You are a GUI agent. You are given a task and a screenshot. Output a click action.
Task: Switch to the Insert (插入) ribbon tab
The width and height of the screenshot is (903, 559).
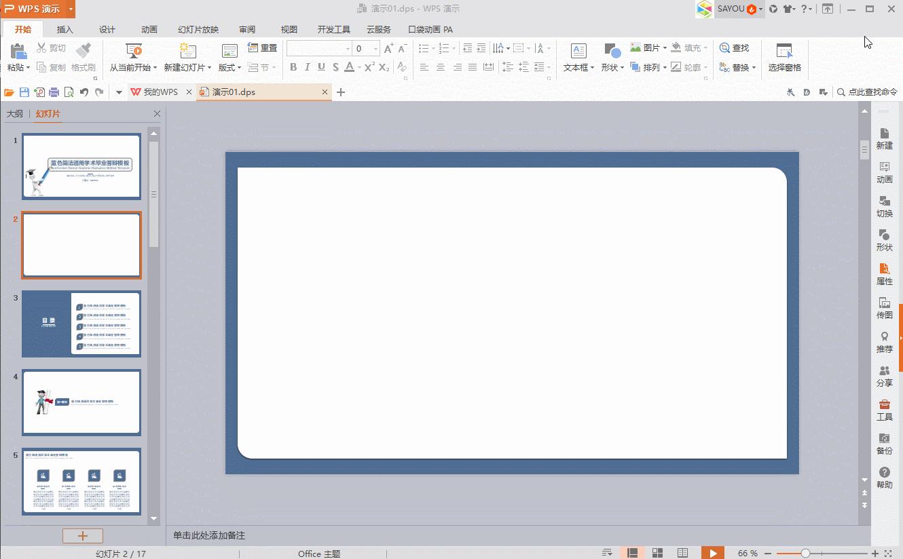point(64,29)
